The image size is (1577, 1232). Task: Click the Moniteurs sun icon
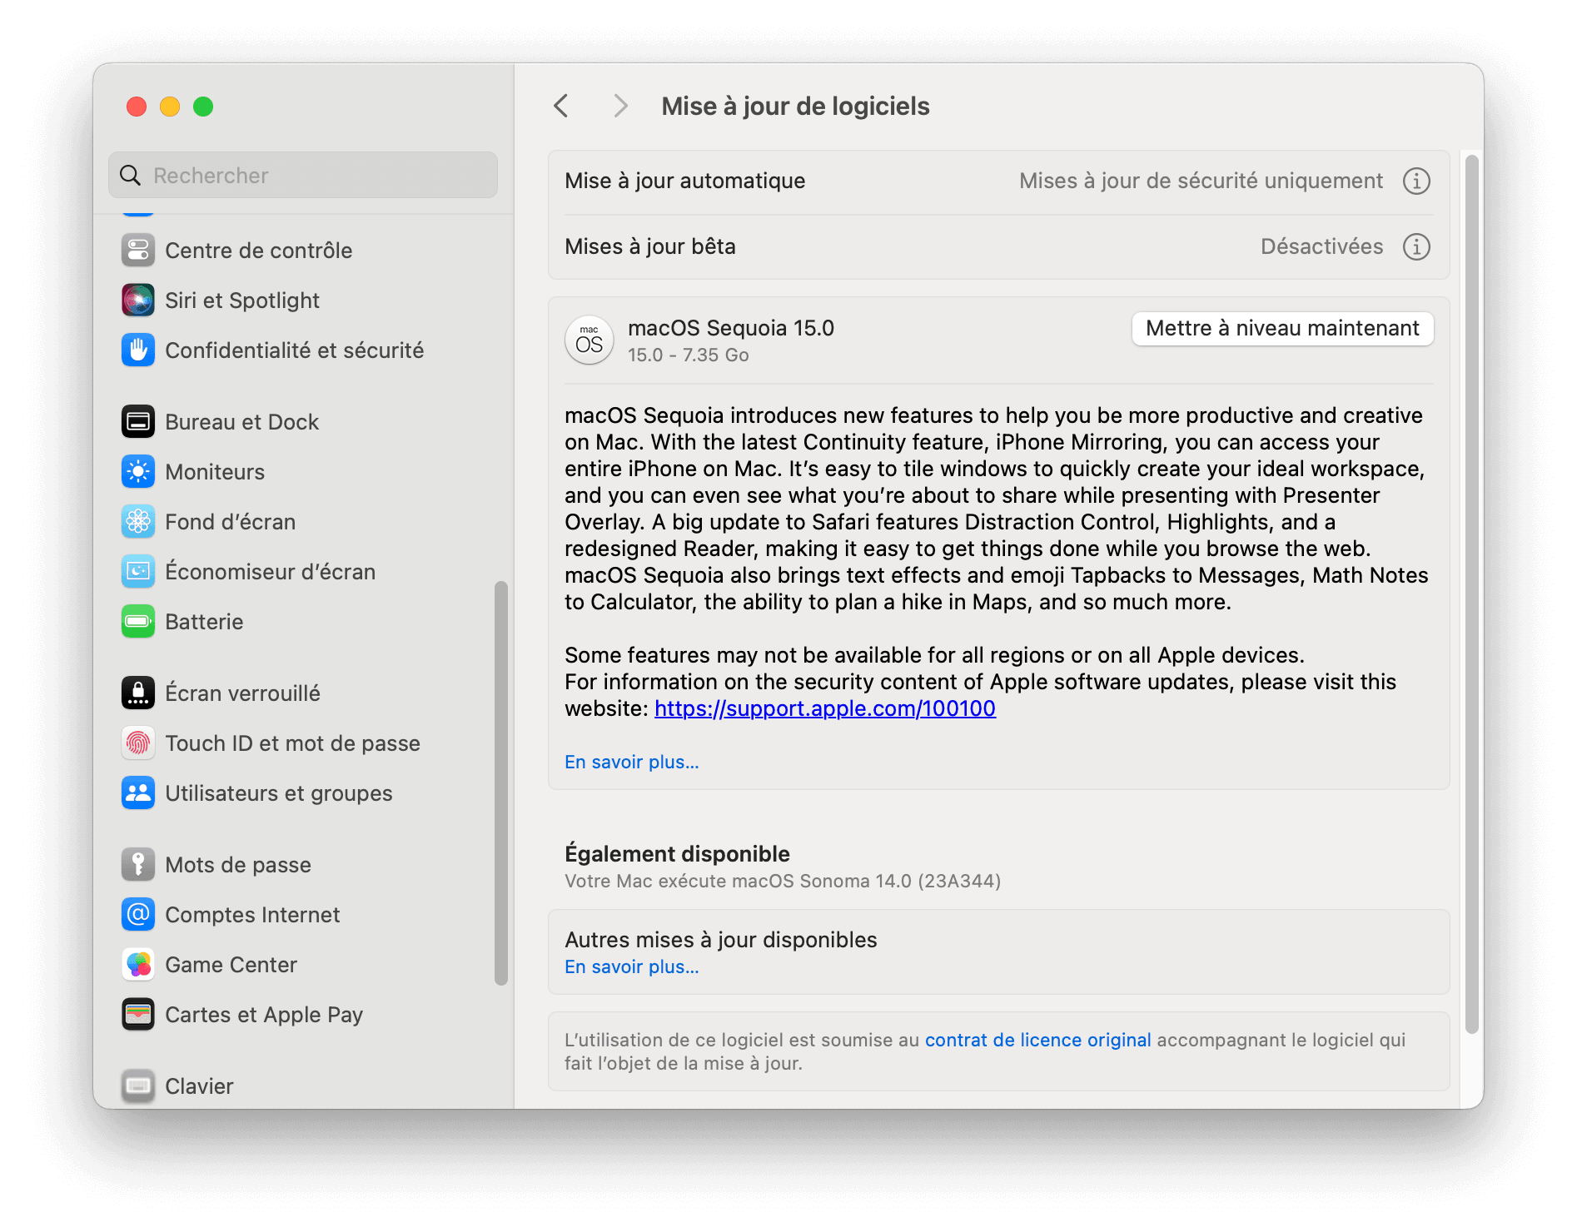point(138,472)
